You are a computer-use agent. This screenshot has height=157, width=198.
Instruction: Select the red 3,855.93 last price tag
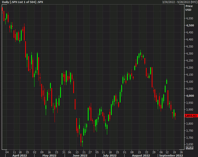191,116
